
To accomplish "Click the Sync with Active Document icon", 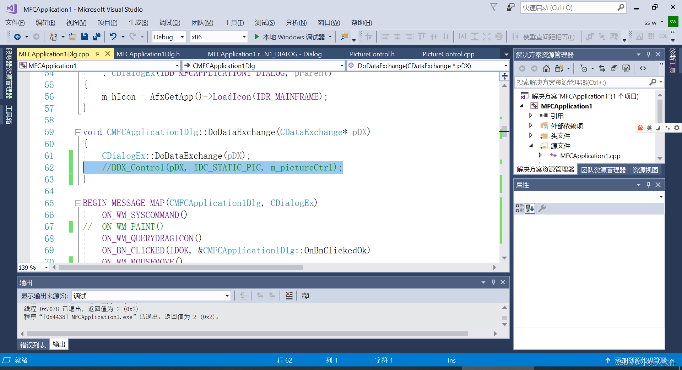I will point(602,68).
